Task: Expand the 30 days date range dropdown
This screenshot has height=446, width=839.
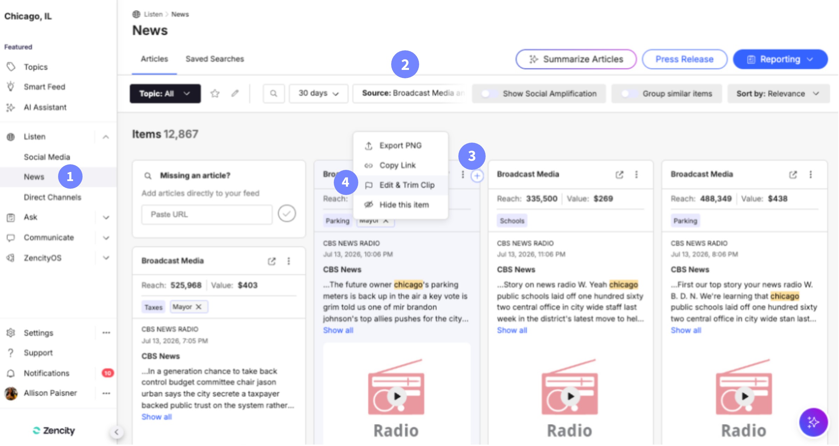Action: (318, 93)
